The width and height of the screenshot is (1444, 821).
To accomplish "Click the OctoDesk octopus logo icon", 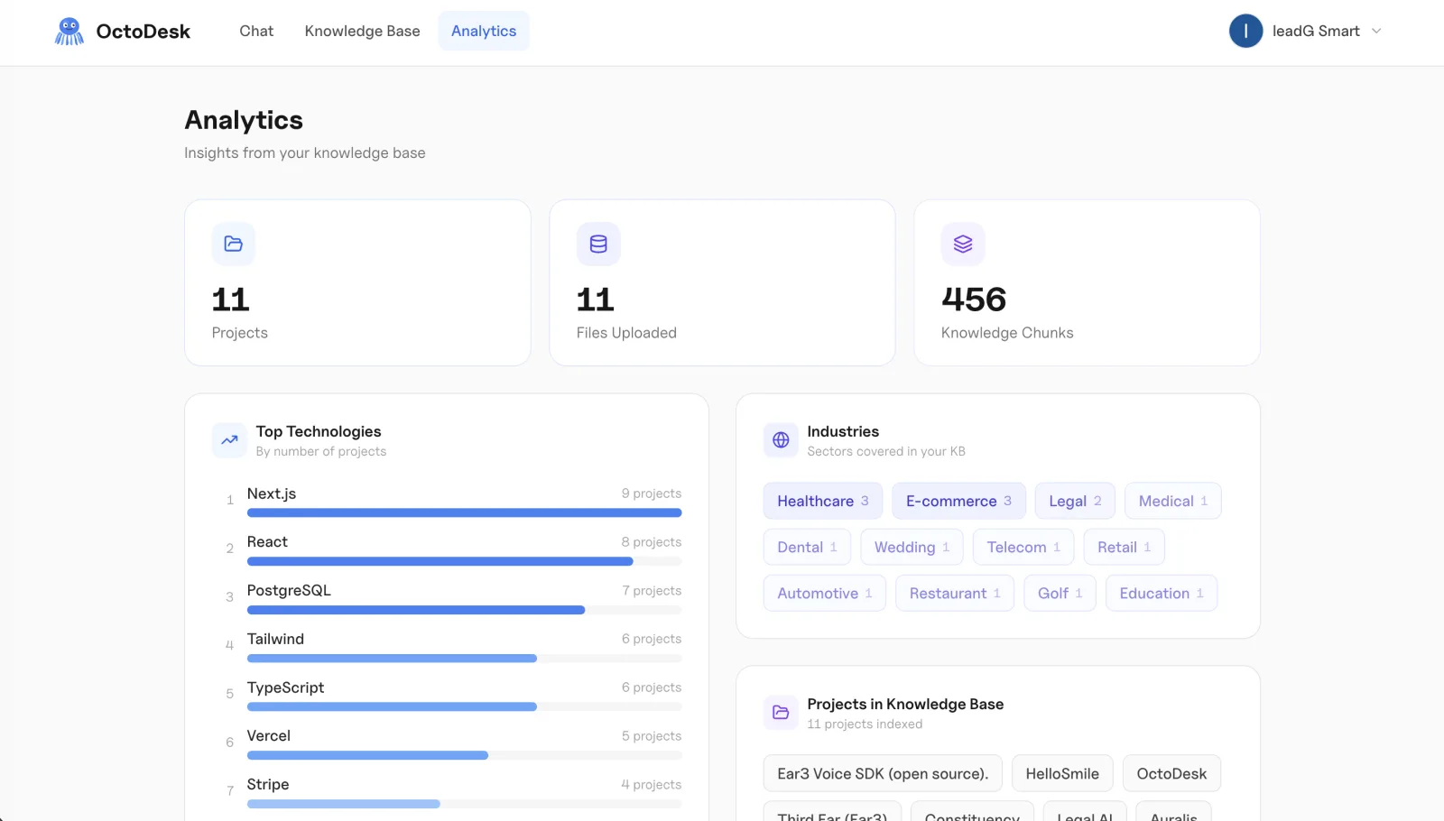I will coord(69,32).
